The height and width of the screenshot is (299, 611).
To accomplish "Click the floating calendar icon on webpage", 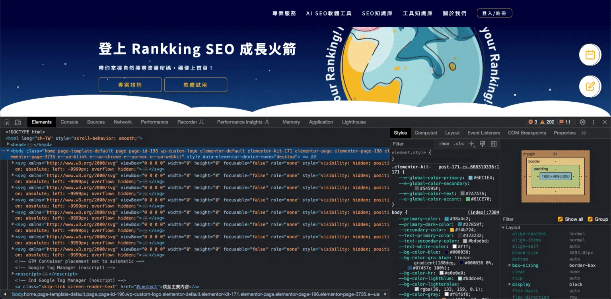I will pyautogui.click(x=590, y=55).
